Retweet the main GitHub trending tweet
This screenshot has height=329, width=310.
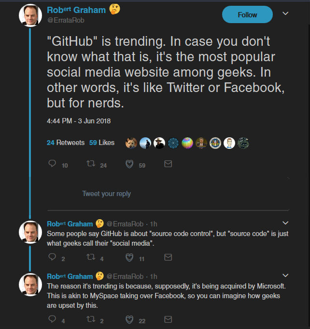coord(90,164)
